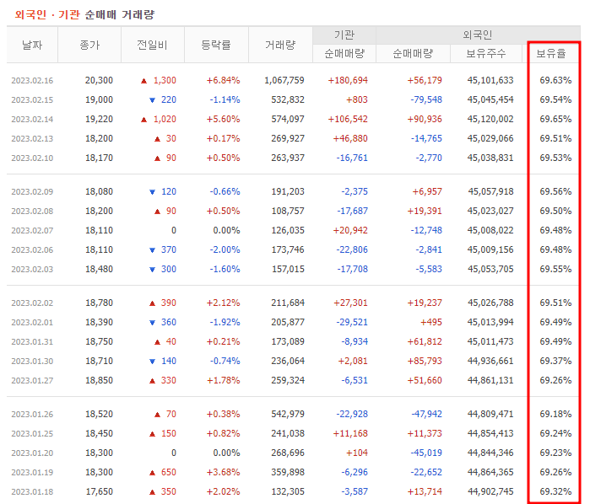Select date cell 2023.02.10
This screenshot has width=590, height=504.
[32, 158]
